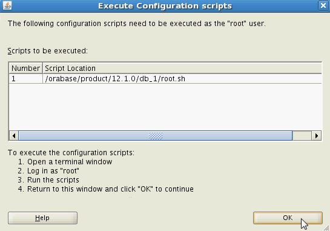Viewport: 330px width, 231px height.
Task: Open the Help button
Action: [42, 218]
